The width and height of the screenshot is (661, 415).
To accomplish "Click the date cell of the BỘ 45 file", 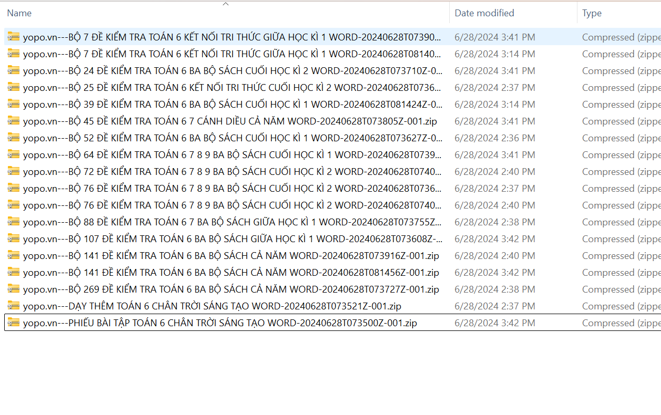I will [x=494, y=121].
